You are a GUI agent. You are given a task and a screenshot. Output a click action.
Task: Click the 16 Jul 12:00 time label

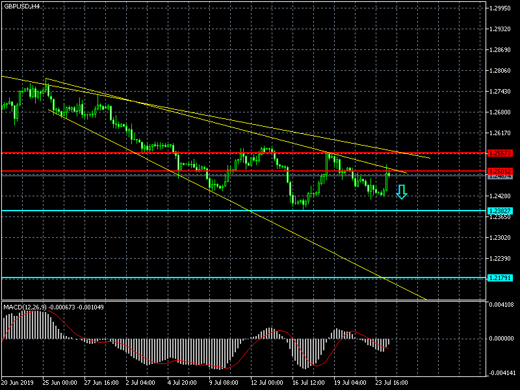(308, 383)
